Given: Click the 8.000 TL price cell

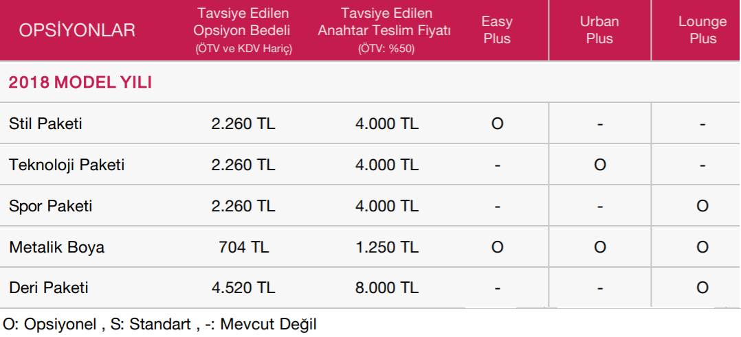Looking at the screenshot, I should coord(386,288).
